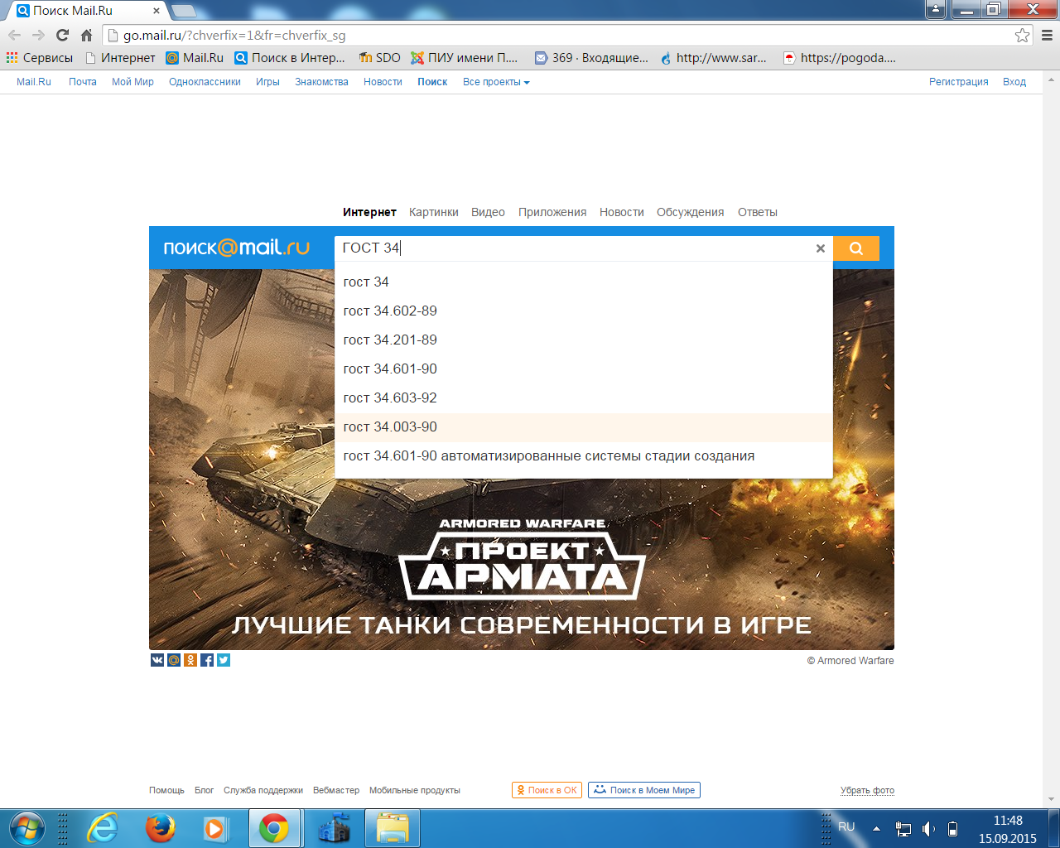Image resolution: width=1060 pixels, height=848 pixels.
Task: Switch to Обсуждения search tab
Action: pos(691,212)
